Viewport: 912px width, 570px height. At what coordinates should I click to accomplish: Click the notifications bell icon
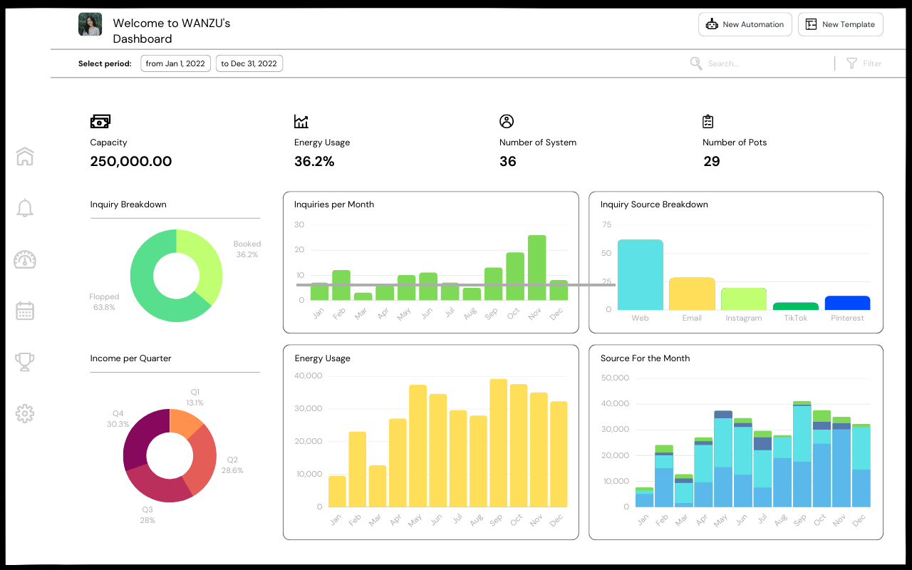[x=25, y=207]
